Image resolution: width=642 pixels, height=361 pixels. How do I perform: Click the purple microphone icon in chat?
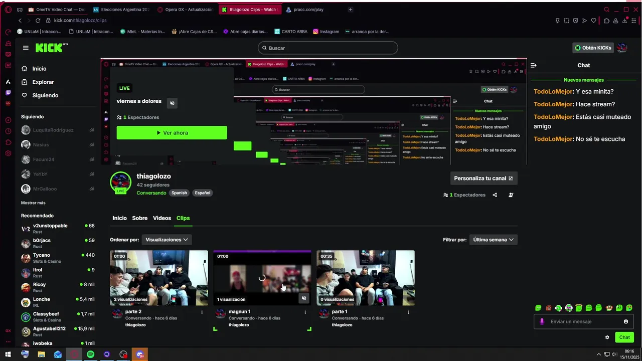542,322
